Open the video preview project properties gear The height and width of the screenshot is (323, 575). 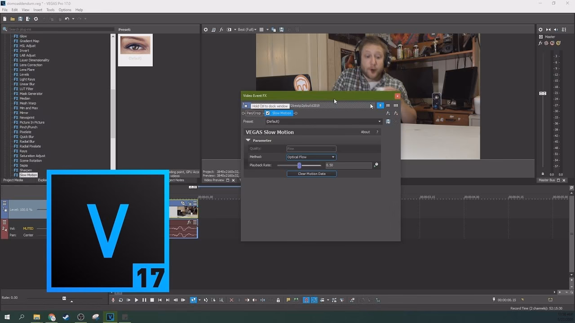pos(206,30)
